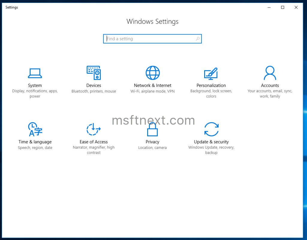
Task: Open the Network & Internet globe icon
Action: [153, 73]
